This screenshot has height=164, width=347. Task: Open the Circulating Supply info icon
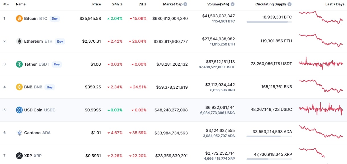(x=289, y=4)
